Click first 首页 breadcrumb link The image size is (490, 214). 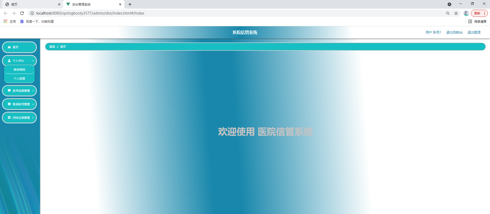[x=52, y=47]
